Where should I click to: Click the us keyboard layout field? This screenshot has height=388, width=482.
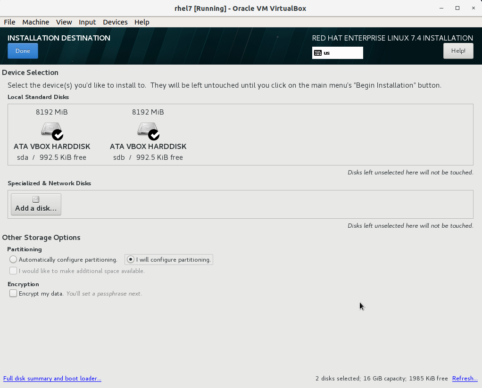338,53
